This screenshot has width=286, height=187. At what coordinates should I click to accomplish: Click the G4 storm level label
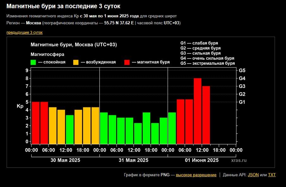click(242, 78)
